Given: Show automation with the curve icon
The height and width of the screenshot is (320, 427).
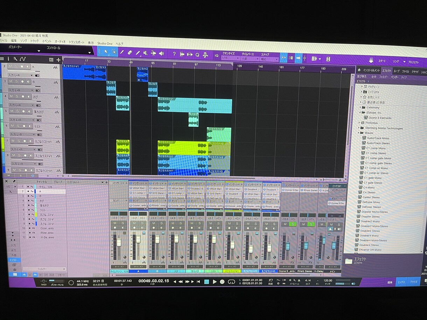Looking at the screenshot, I should 23,59.
